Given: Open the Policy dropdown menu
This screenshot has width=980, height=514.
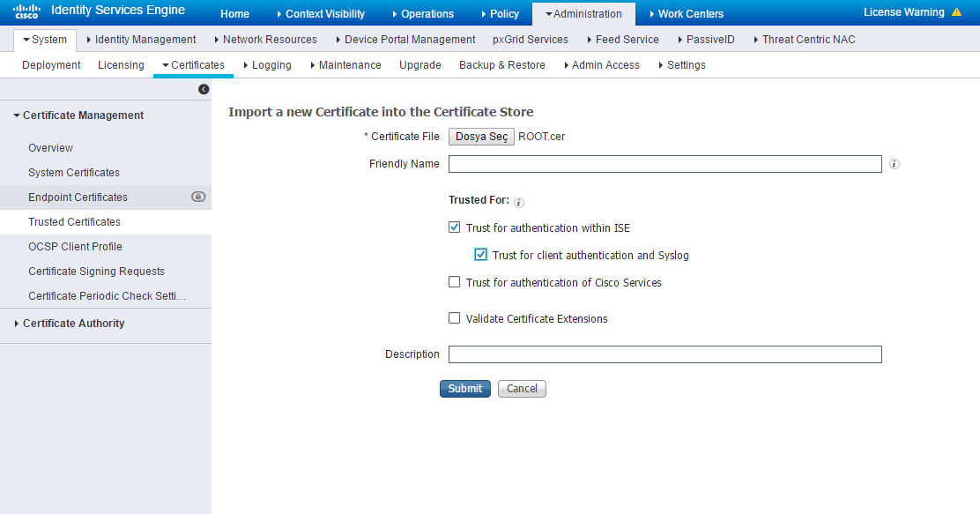Looking at the screenshot, I should [501, 14].
